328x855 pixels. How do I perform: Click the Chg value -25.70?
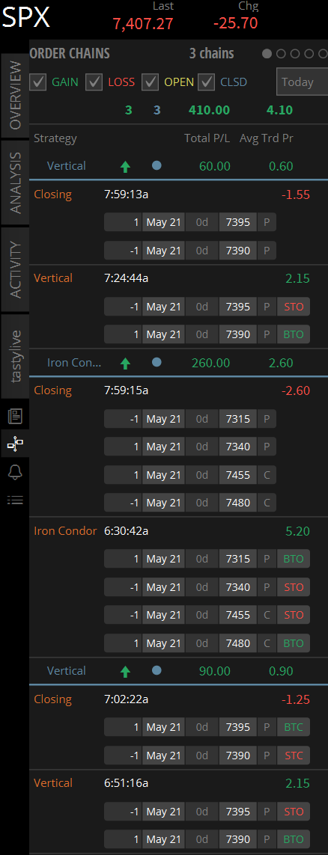(x=235, y=23)
